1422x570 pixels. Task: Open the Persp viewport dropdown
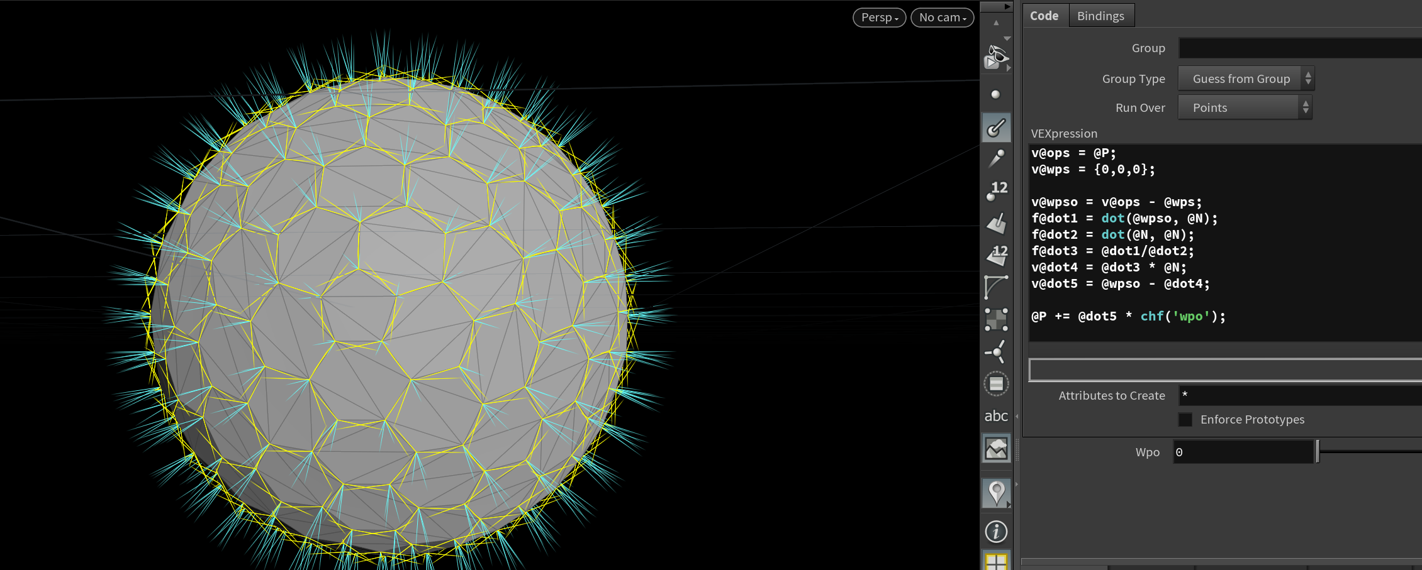click(x=879, y=18)
